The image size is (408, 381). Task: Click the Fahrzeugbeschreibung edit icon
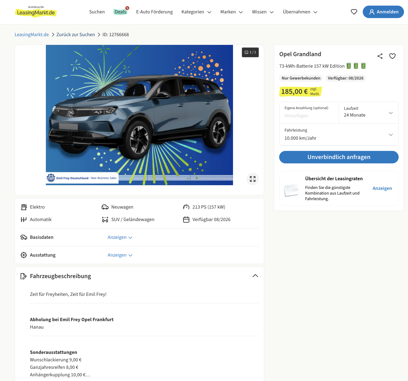point(23,276)
